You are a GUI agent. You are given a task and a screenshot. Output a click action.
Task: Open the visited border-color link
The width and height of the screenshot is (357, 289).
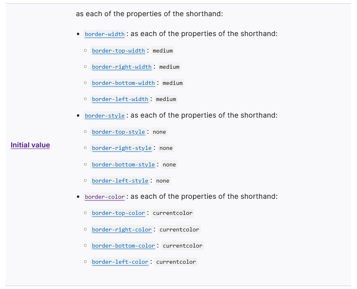click(x=105, y=197)
